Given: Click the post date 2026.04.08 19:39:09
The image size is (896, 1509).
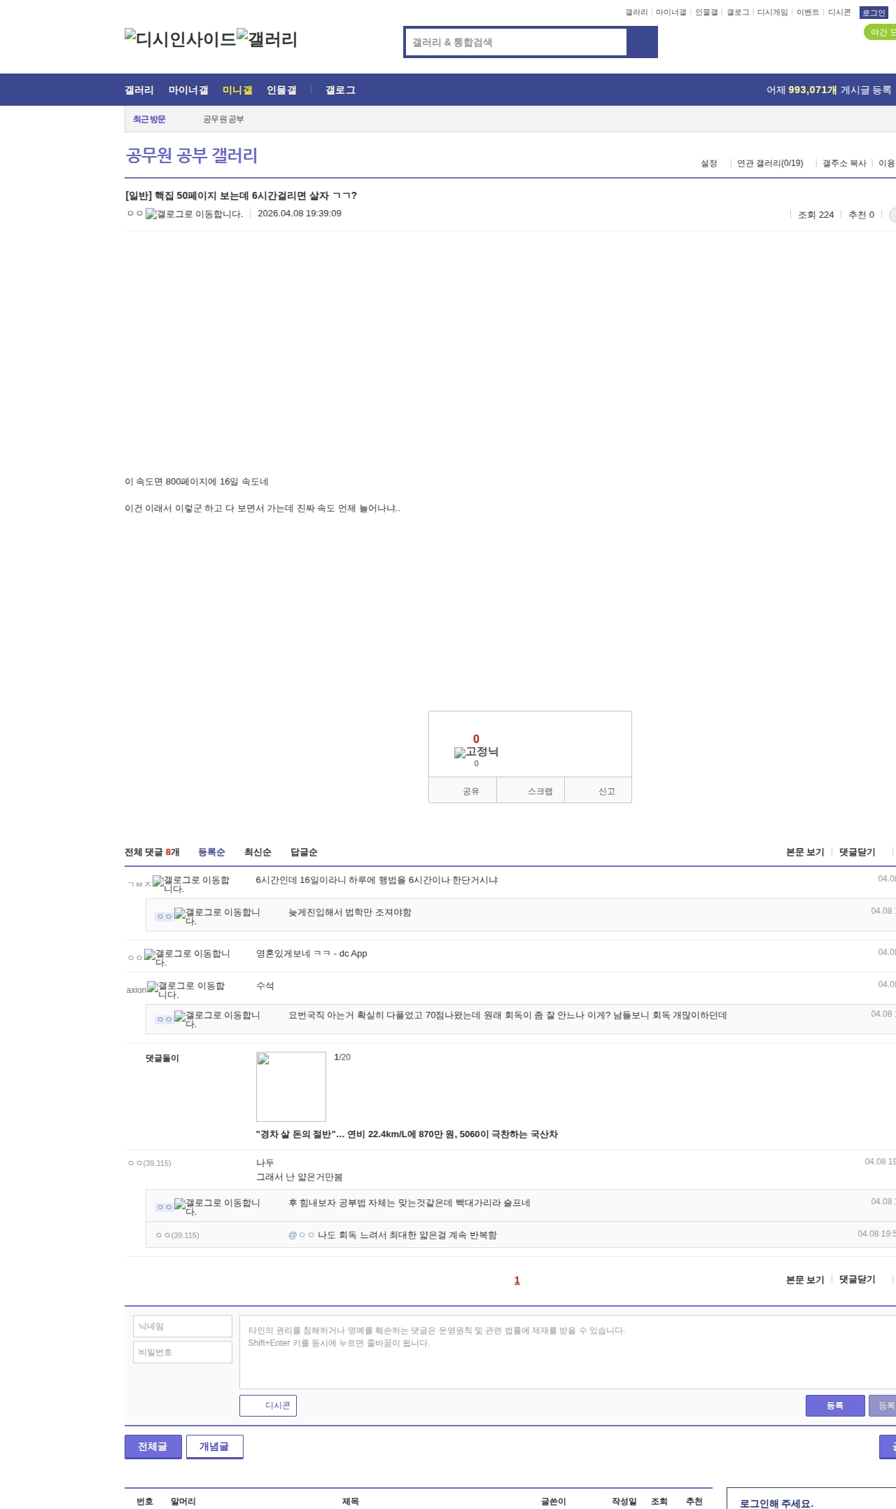Looking at the screenshot, I should tap(300, 214).
